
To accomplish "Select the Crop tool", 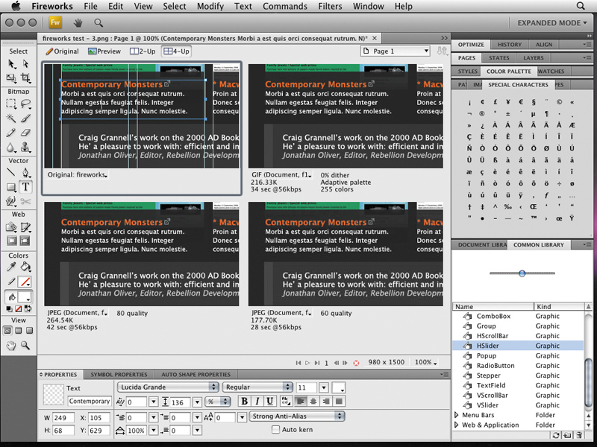I will click(25, 78).
